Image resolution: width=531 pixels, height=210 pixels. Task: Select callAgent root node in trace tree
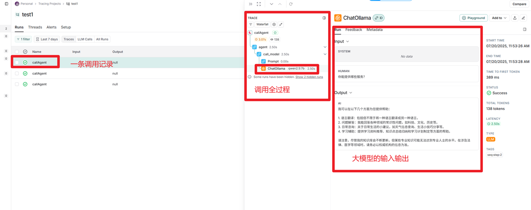[261, 33]
